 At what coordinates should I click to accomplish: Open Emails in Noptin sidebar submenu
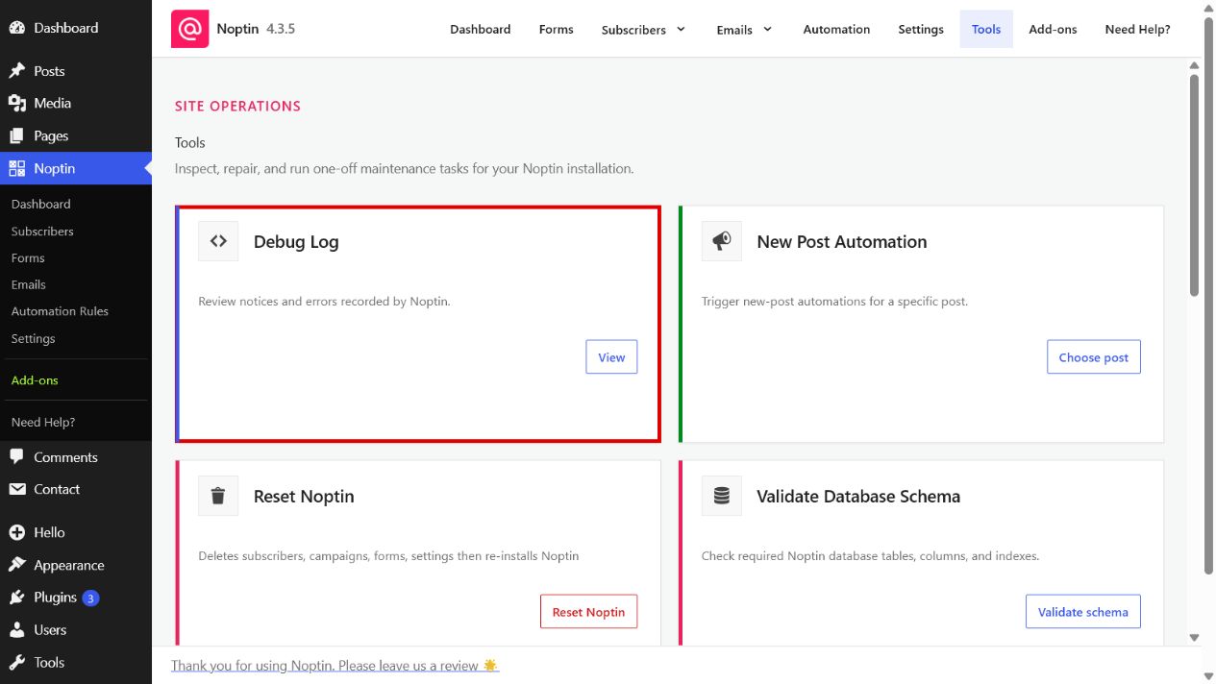29,284
